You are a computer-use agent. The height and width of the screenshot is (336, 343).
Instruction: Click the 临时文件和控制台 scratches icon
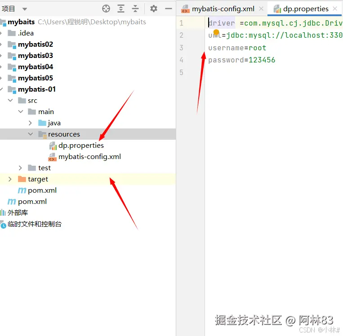pos(3,225)
